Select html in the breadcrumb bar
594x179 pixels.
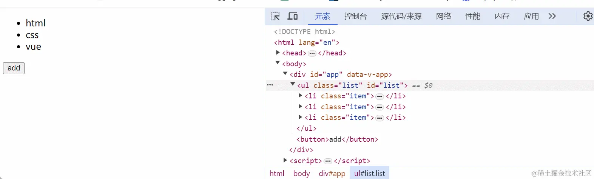pyautogui.click(x=277, y=173)
